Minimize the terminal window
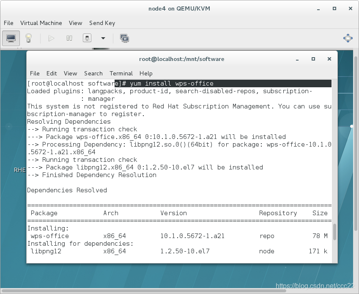This screenshot has width=359, height=294. (297, 59)
